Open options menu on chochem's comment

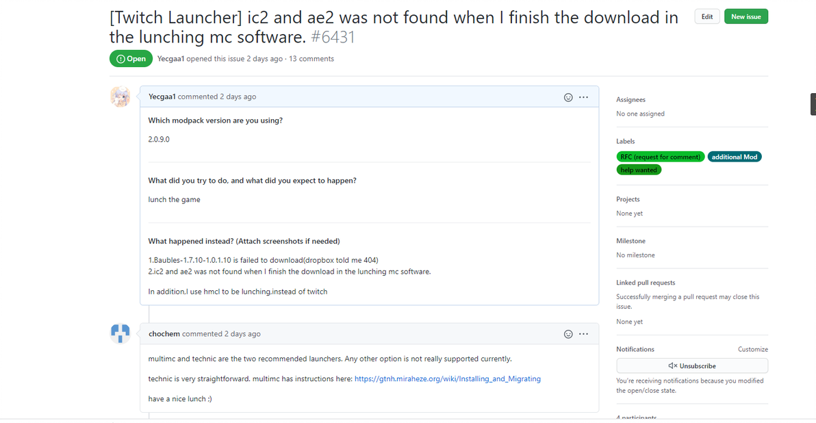point(583,334)
